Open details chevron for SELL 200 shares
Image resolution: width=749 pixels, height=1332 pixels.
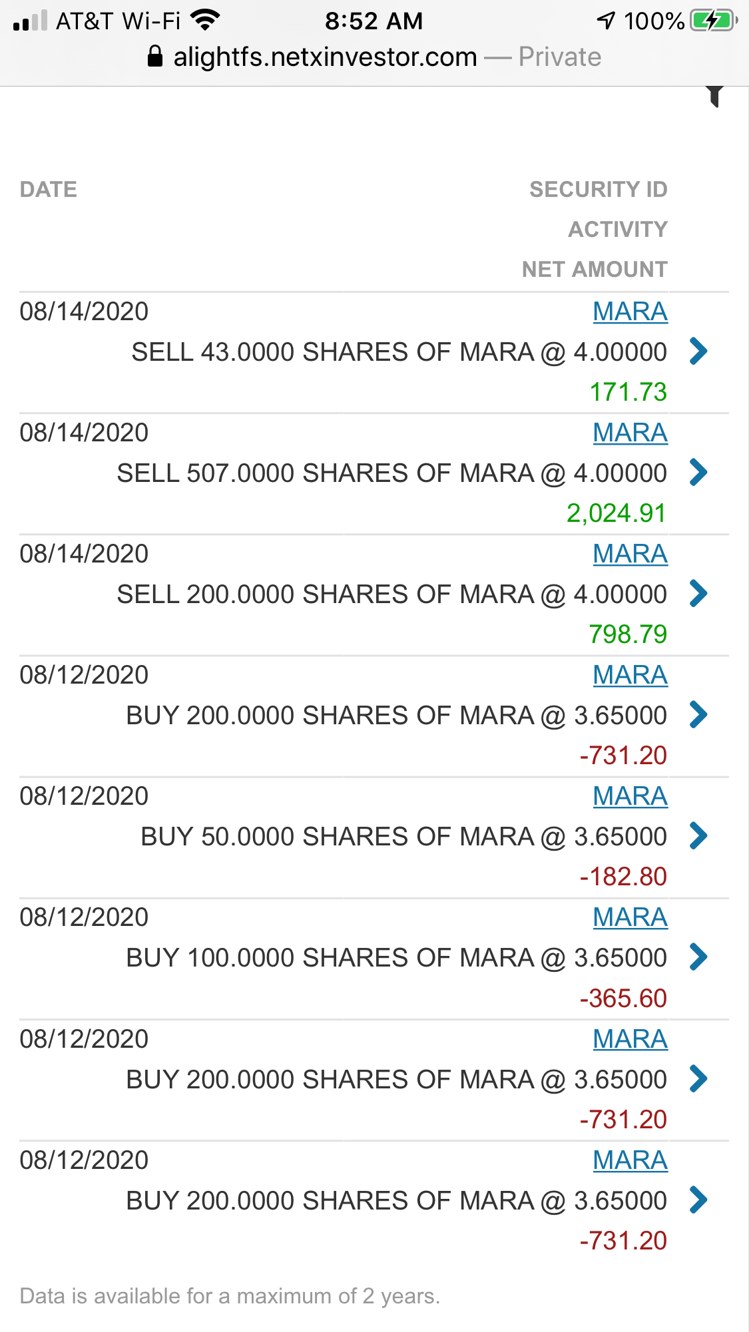click(x=698, y=594)
